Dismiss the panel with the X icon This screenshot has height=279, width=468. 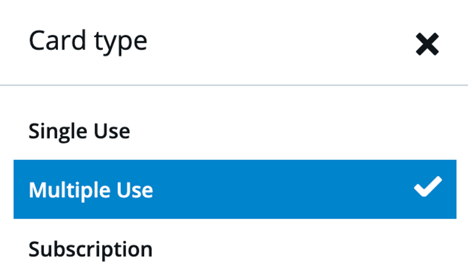(x=427, y=44)
